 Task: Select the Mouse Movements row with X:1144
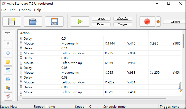[x=70, y=43]
